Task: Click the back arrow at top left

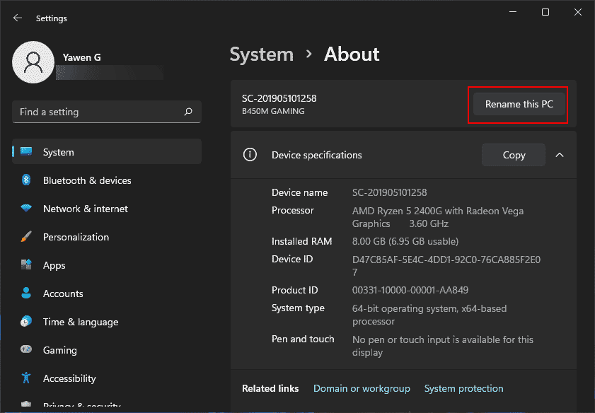Action: click(16, 18)
